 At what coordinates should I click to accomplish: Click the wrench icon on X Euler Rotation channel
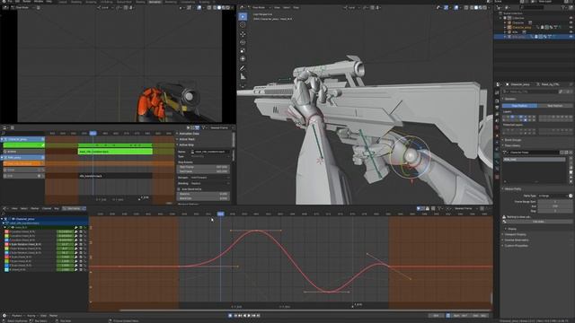76,244
